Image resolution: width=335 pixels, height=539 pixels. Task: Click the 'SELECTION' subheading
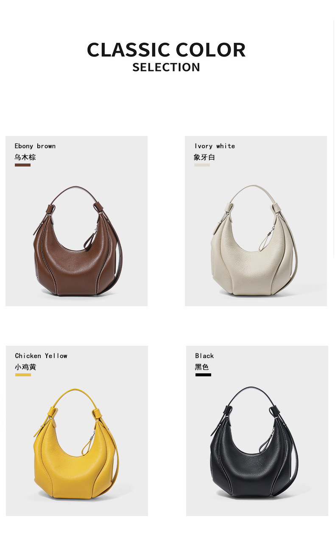tap(166, 68)
